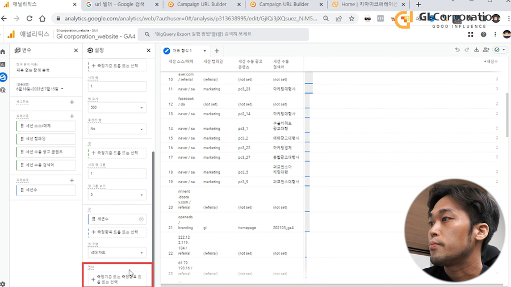The width and height of the screenshot is (511, 287).
Task: Add a new metric with plus icon
Action: [72, 180]
